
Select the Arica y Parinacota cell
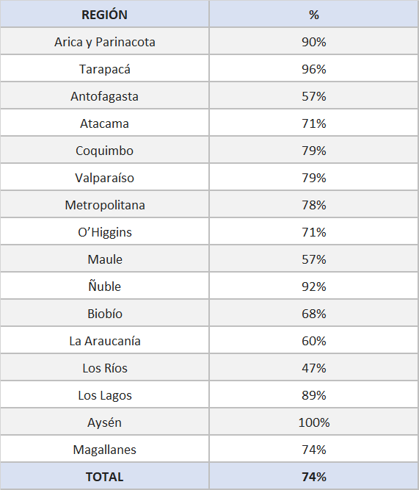105,41
